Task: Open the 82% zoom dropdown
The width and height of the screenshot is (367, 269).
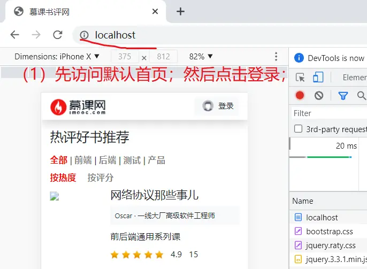Action: pyautogui.click(x=201, y=56)
